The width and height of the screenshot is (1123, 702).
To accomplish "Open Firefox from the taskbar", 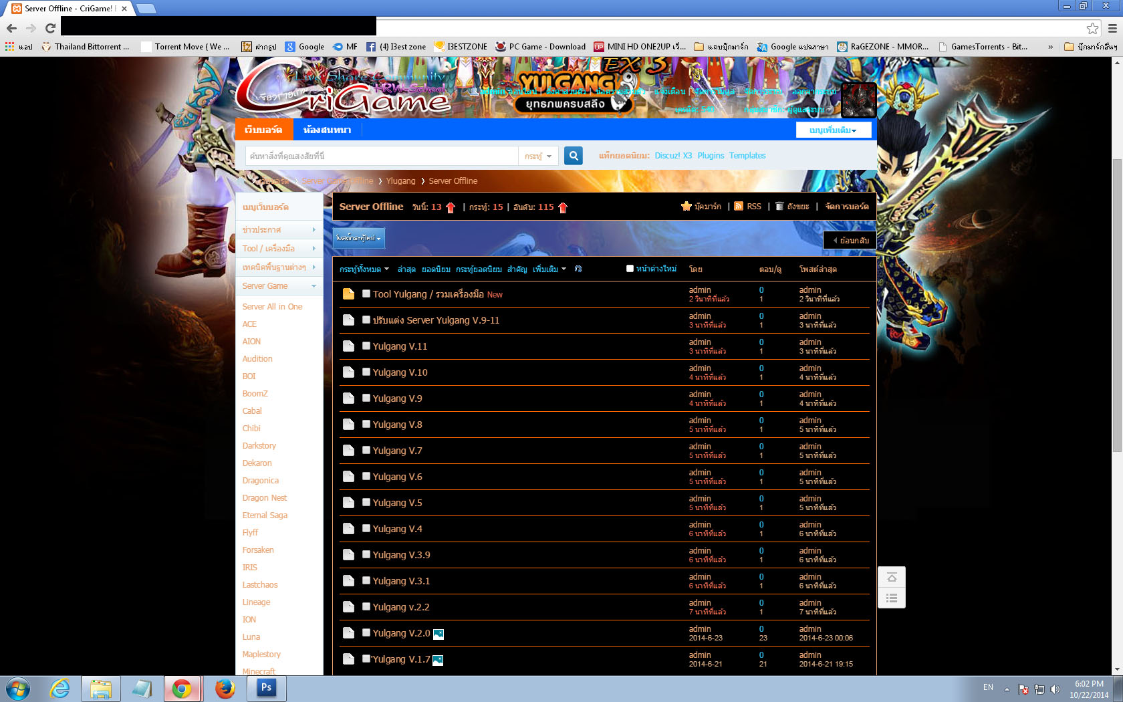I will click(225, 689).
